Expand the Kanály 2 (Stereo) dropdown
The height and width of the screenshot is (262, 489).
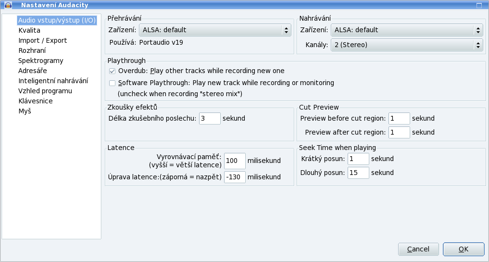point(407,45)
